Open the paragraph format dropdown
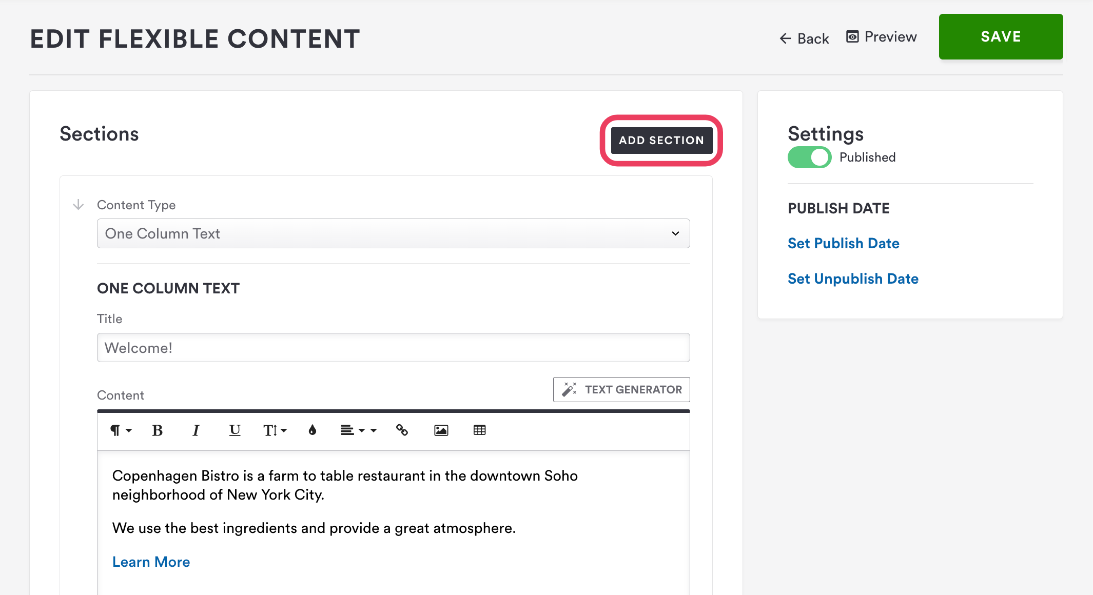Viewport: 1093px width, 595px height. (x=121, y=430)
